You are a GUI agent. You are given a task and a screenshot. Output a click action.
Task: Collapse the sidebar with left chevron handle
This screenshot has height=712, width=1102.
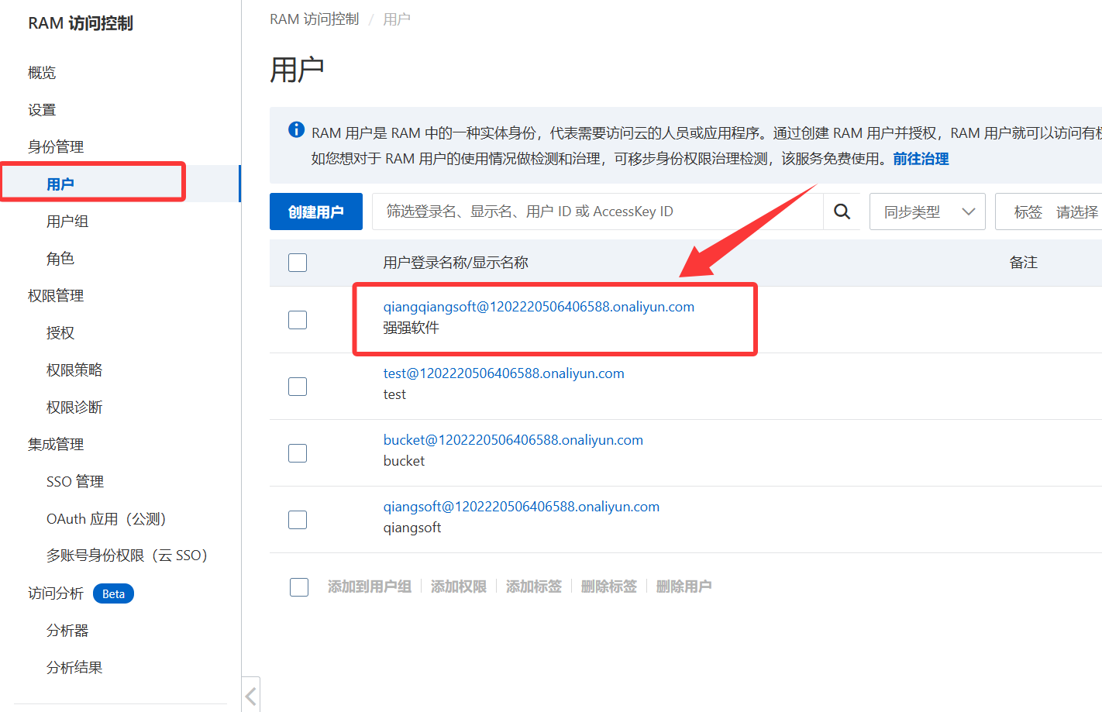click(250, 695)
